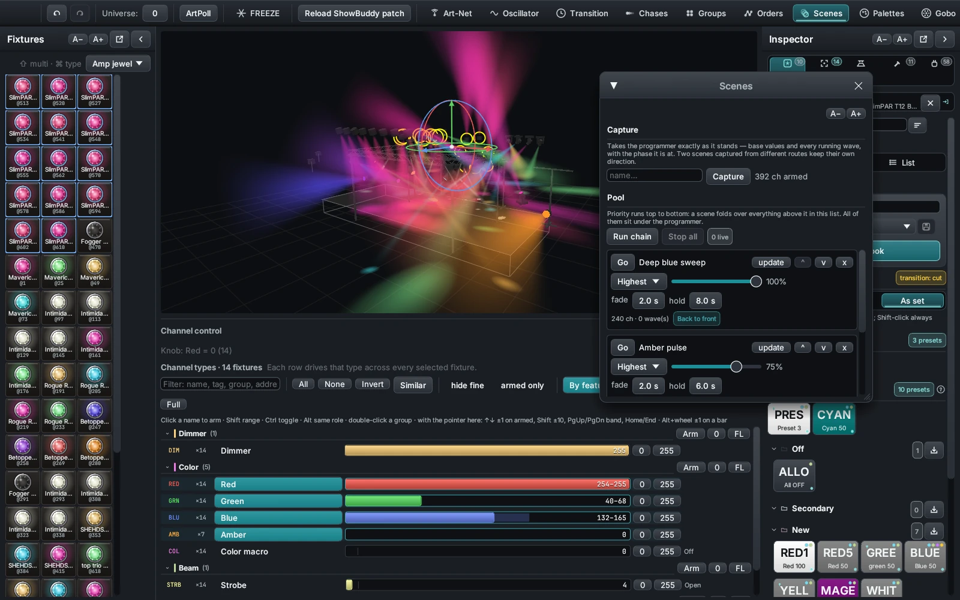Open the Inspector hammer tab with badge 11
The width and height of the screenshot is (960, 600).
tap(903, 63)
